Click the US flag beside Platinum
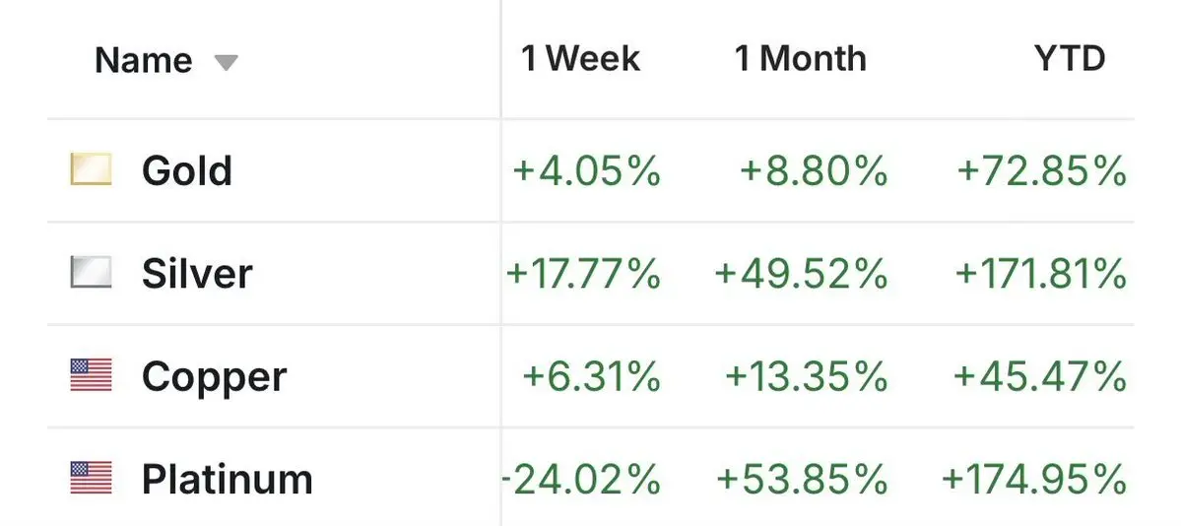 coord(91,480)
